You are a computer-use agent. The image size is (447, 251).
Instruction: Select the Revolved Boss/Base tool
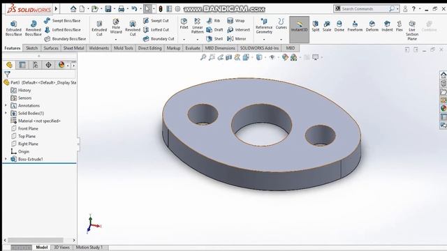[x=33, y=28]
